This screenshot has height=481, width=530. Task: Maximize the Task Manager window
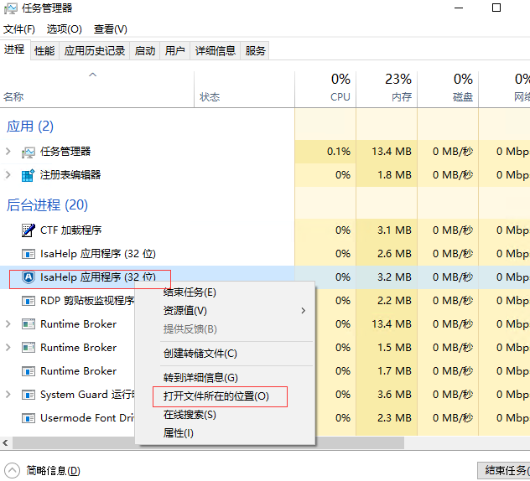coord(496,8)
